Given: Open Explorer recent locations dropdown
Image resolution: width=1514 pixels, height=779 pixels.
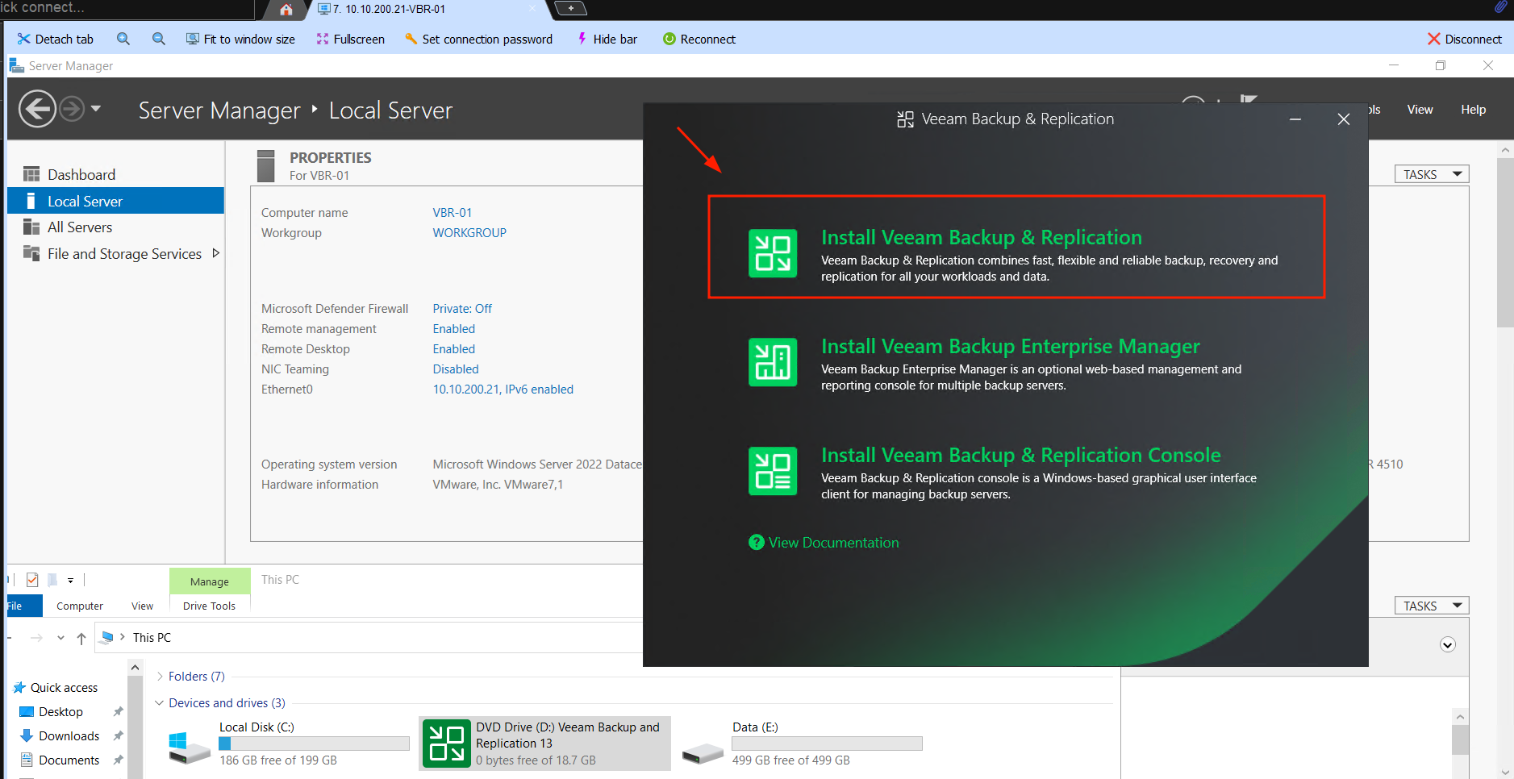Looking at the screenshot, I should pos(60,638).
